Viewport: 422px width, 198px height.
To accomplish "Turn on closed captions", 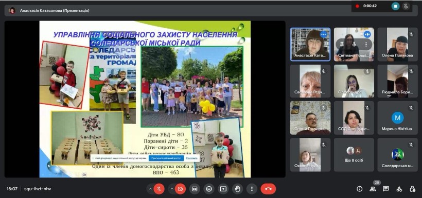I will [195, 189].
